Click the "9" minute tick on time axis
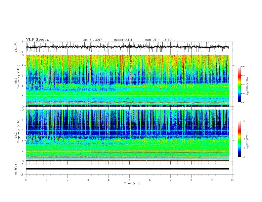 tap(212, 180)
